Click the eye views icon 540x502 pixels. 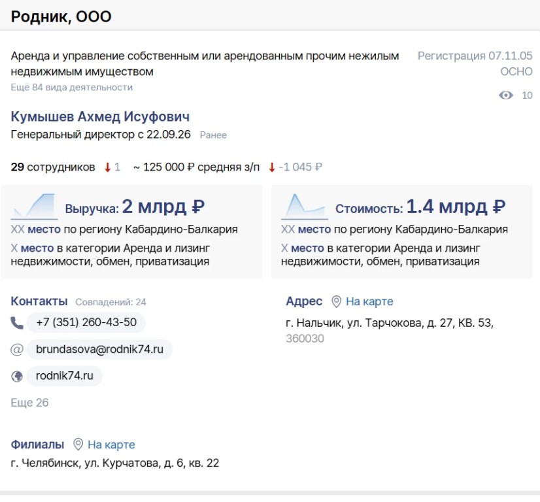click(505, 95)
